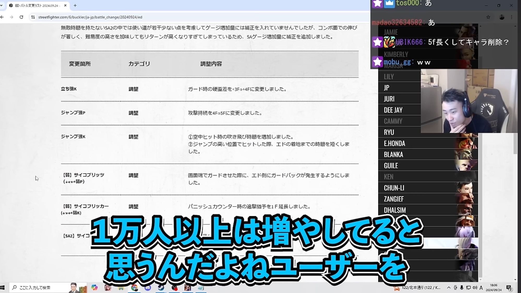Open the notification center icon
The height and width of the screenshot is (293, 521).
tap(509, 288)
